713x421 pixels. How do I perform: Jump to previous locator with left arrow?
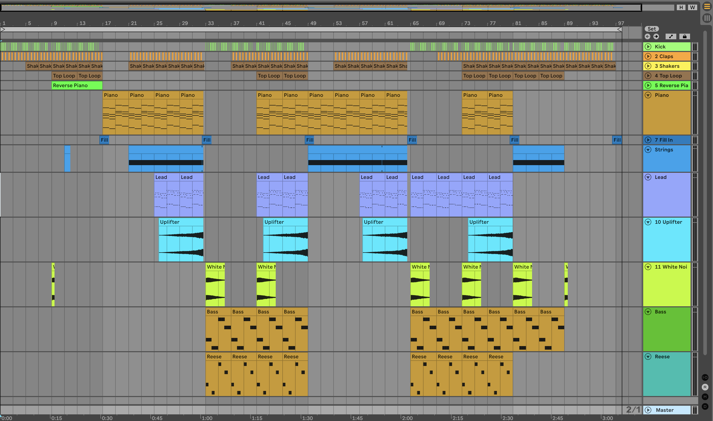pyautogui.click(x=647, y=36)
